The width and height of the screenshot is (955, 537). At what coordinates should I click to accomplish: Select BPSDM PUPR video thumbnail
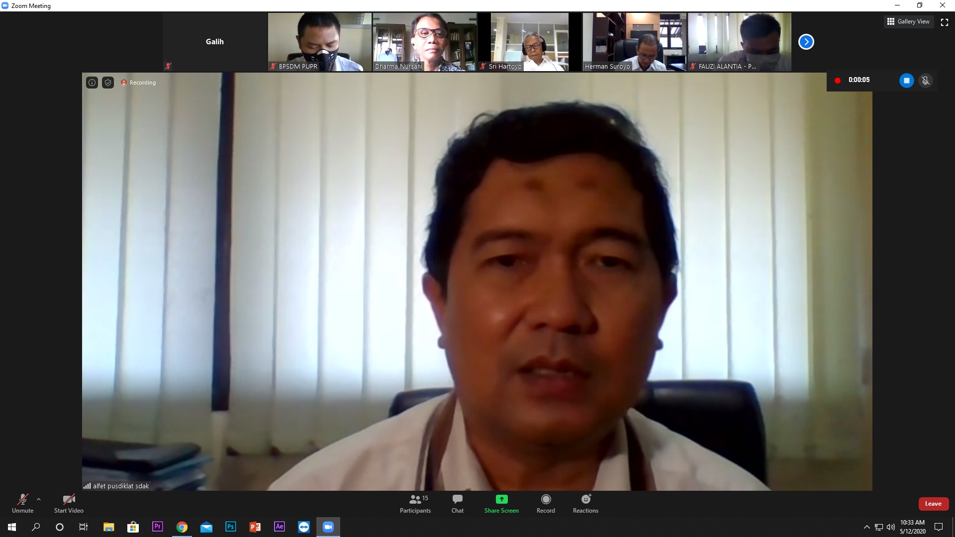(319, 42)
